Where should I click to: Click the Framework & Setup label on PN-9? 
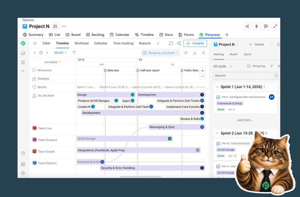pos(230,103)
